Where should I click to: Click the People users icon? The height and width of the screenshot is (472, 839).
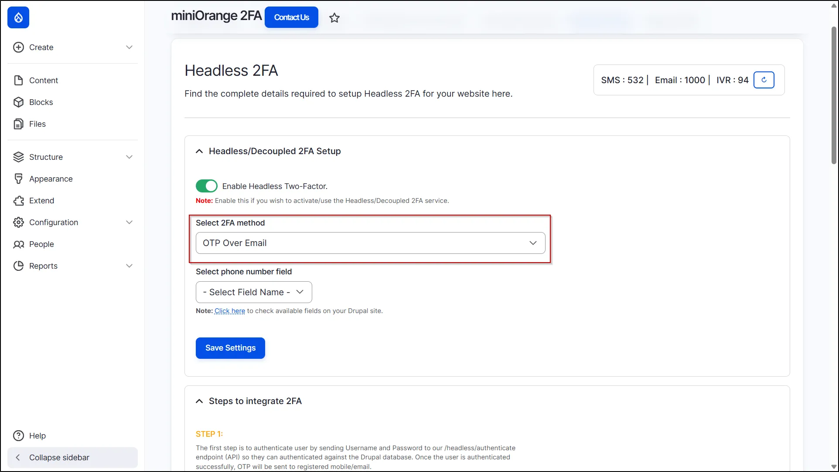coord(18,244)
